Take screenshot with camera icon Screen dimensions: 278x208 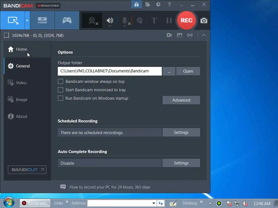[x=204, y=21]
